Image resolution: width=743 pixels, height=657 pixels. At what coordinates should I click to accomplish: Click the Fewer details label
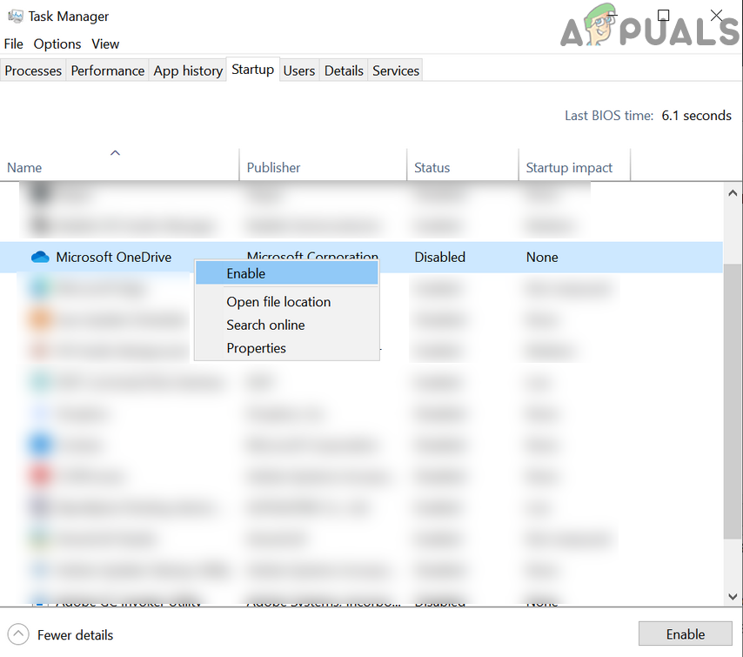(x=76, y=634)
